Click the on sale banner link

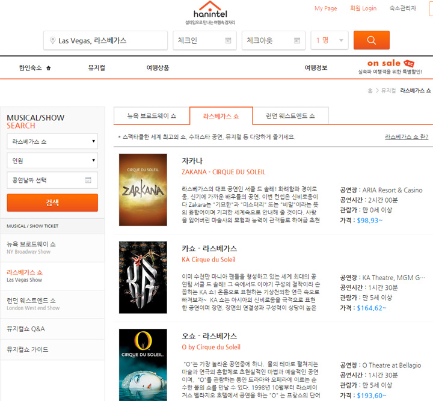click(390, 67)
